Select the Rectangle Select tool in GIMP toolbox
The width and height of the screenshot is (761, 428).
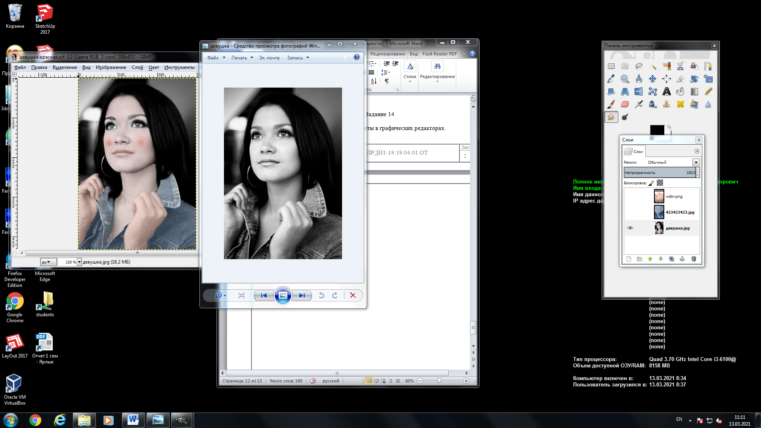tap(611, 66)
